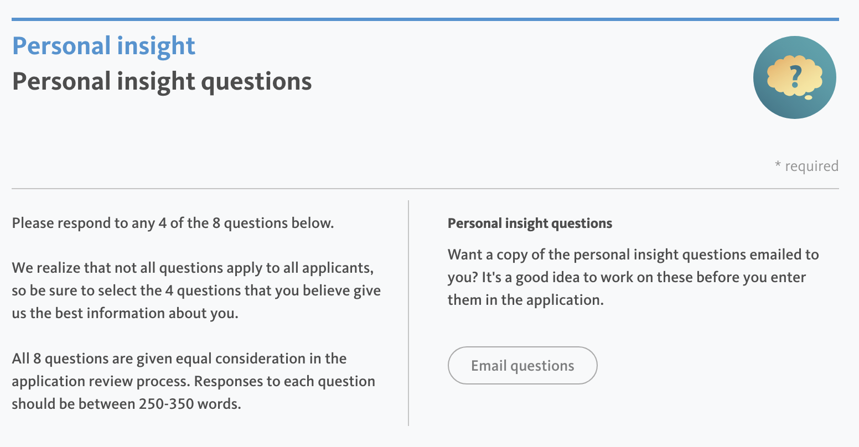The width and height of the screenshot is (859, 447).
Task: Click the blue Personal insight heading
Action: click(104, 46)
